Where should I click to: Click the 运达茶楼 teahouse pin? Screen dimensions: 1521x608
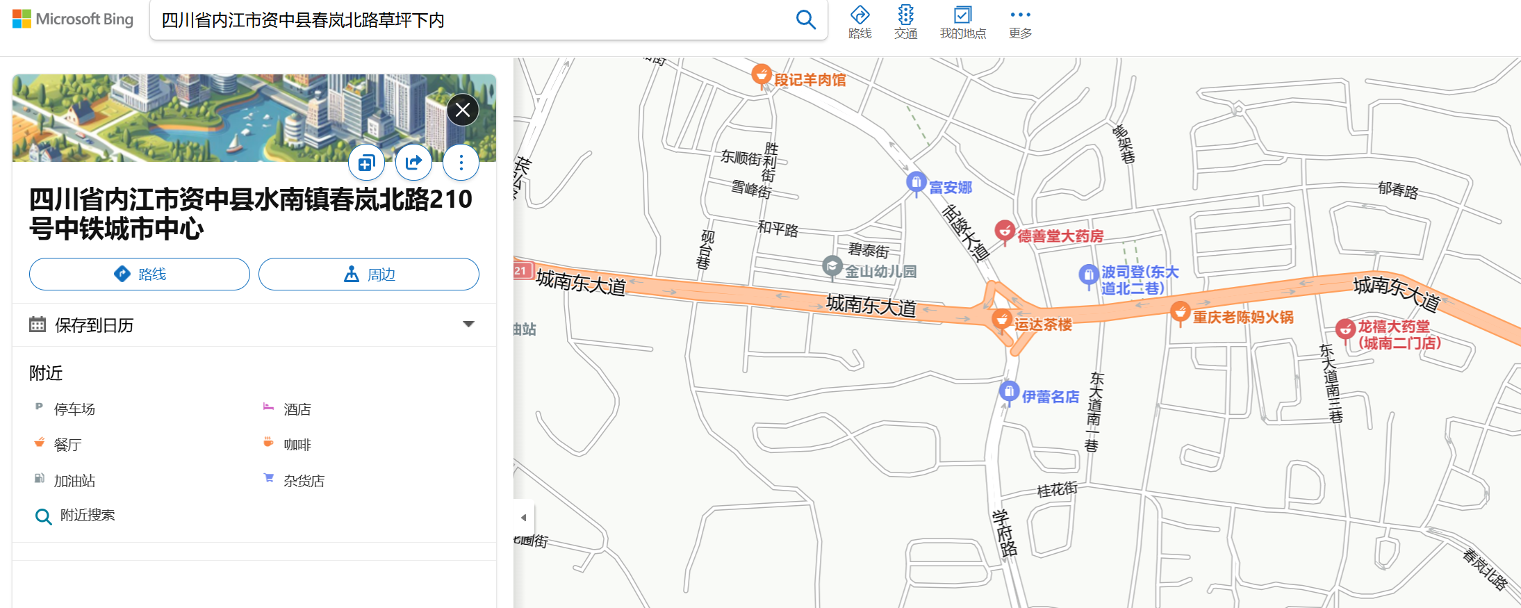pos(1001,320)
